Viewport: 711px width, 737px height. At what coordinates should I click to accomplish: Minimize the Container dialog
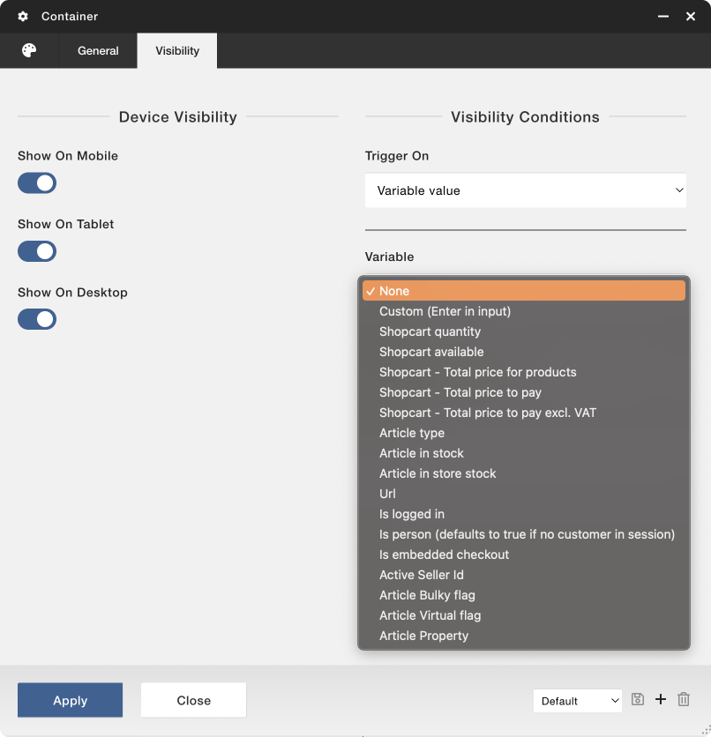tap(662, 17)
